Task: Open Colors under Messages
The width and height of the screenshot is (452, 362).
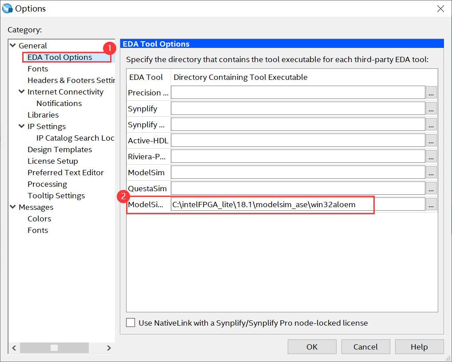Action: (39, 219)
